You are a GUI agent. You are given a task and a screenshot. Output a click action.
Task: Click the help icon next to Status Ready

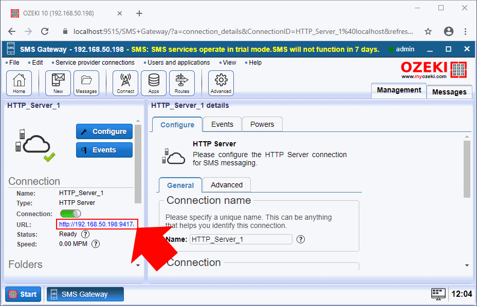tap(85, 234)
